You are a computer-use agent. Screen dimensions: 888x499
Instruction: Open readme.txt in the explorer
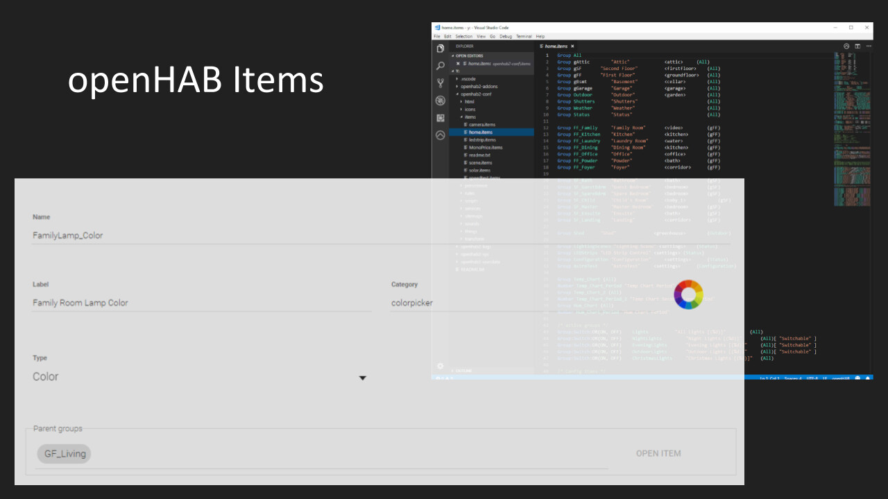[493, 155]
